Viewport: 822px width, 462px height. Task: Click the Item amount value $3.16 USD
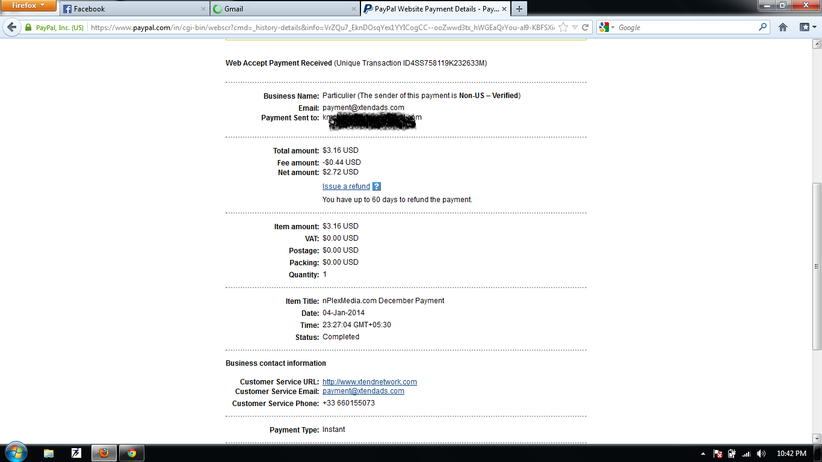pyautogui.click(x=341, y=226)
